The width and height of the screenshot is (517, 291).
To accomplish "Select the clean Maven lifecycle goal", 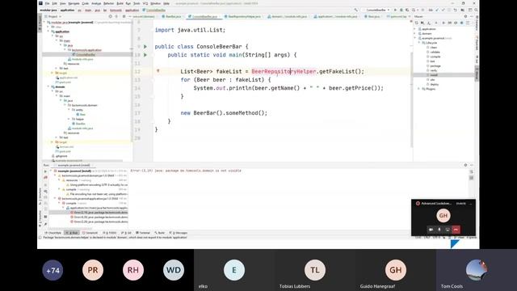I will [433, 48].
